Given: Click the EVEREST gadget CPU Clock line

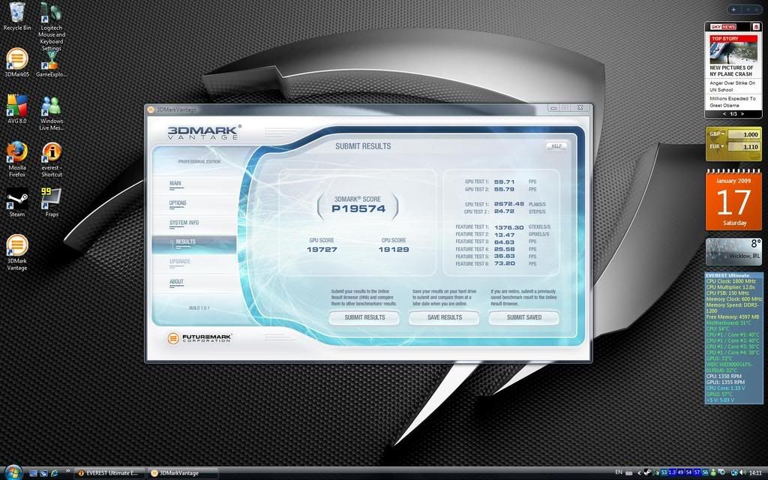Looking at the screenshot, I should point(730,282).
